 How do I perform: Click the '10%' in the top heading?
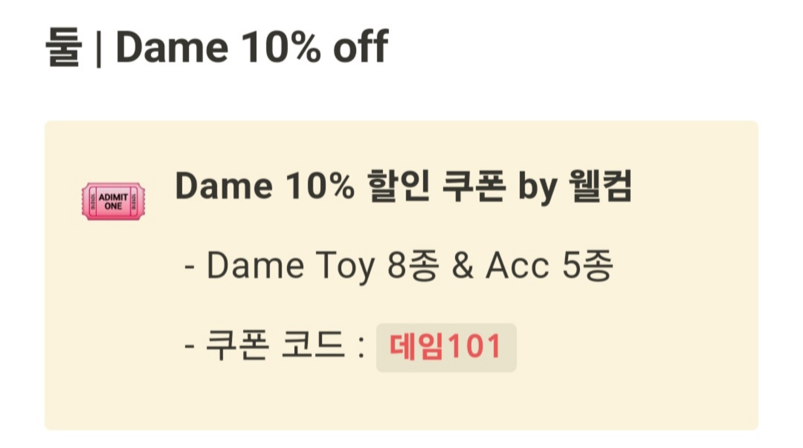[280, 47]
